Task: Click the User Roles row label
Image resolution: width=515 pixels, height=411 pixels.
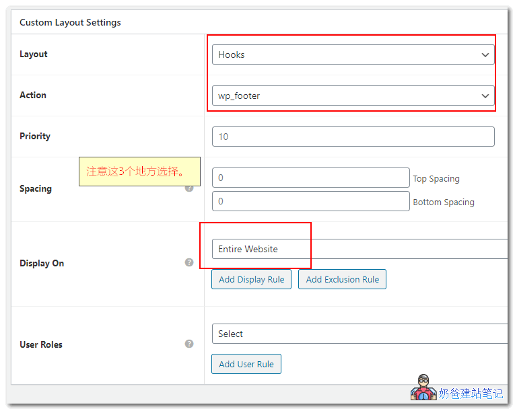Action: tap(41, 344)
